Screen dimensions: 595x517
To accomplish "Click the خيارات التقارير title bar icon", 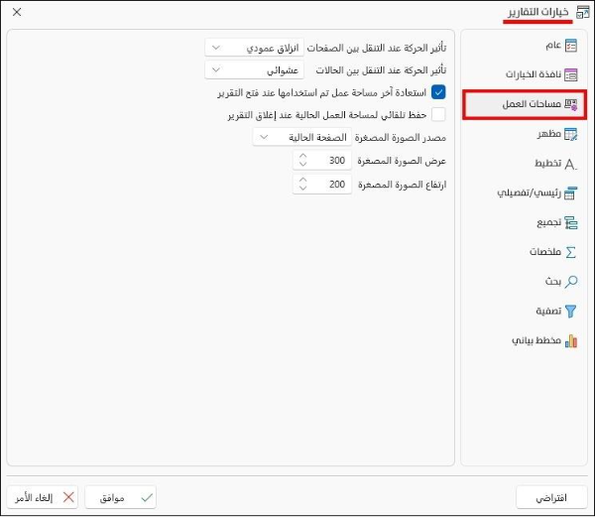I will pyautogui.click(x=582, y=12).
